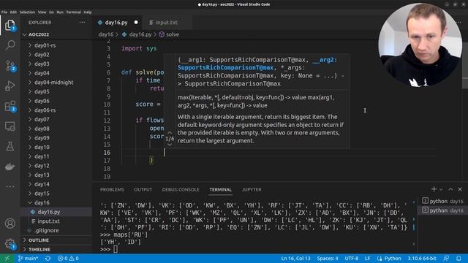Click the synchronize changes icon
Viewport: 468px width, 263px height.
[48, 258]
